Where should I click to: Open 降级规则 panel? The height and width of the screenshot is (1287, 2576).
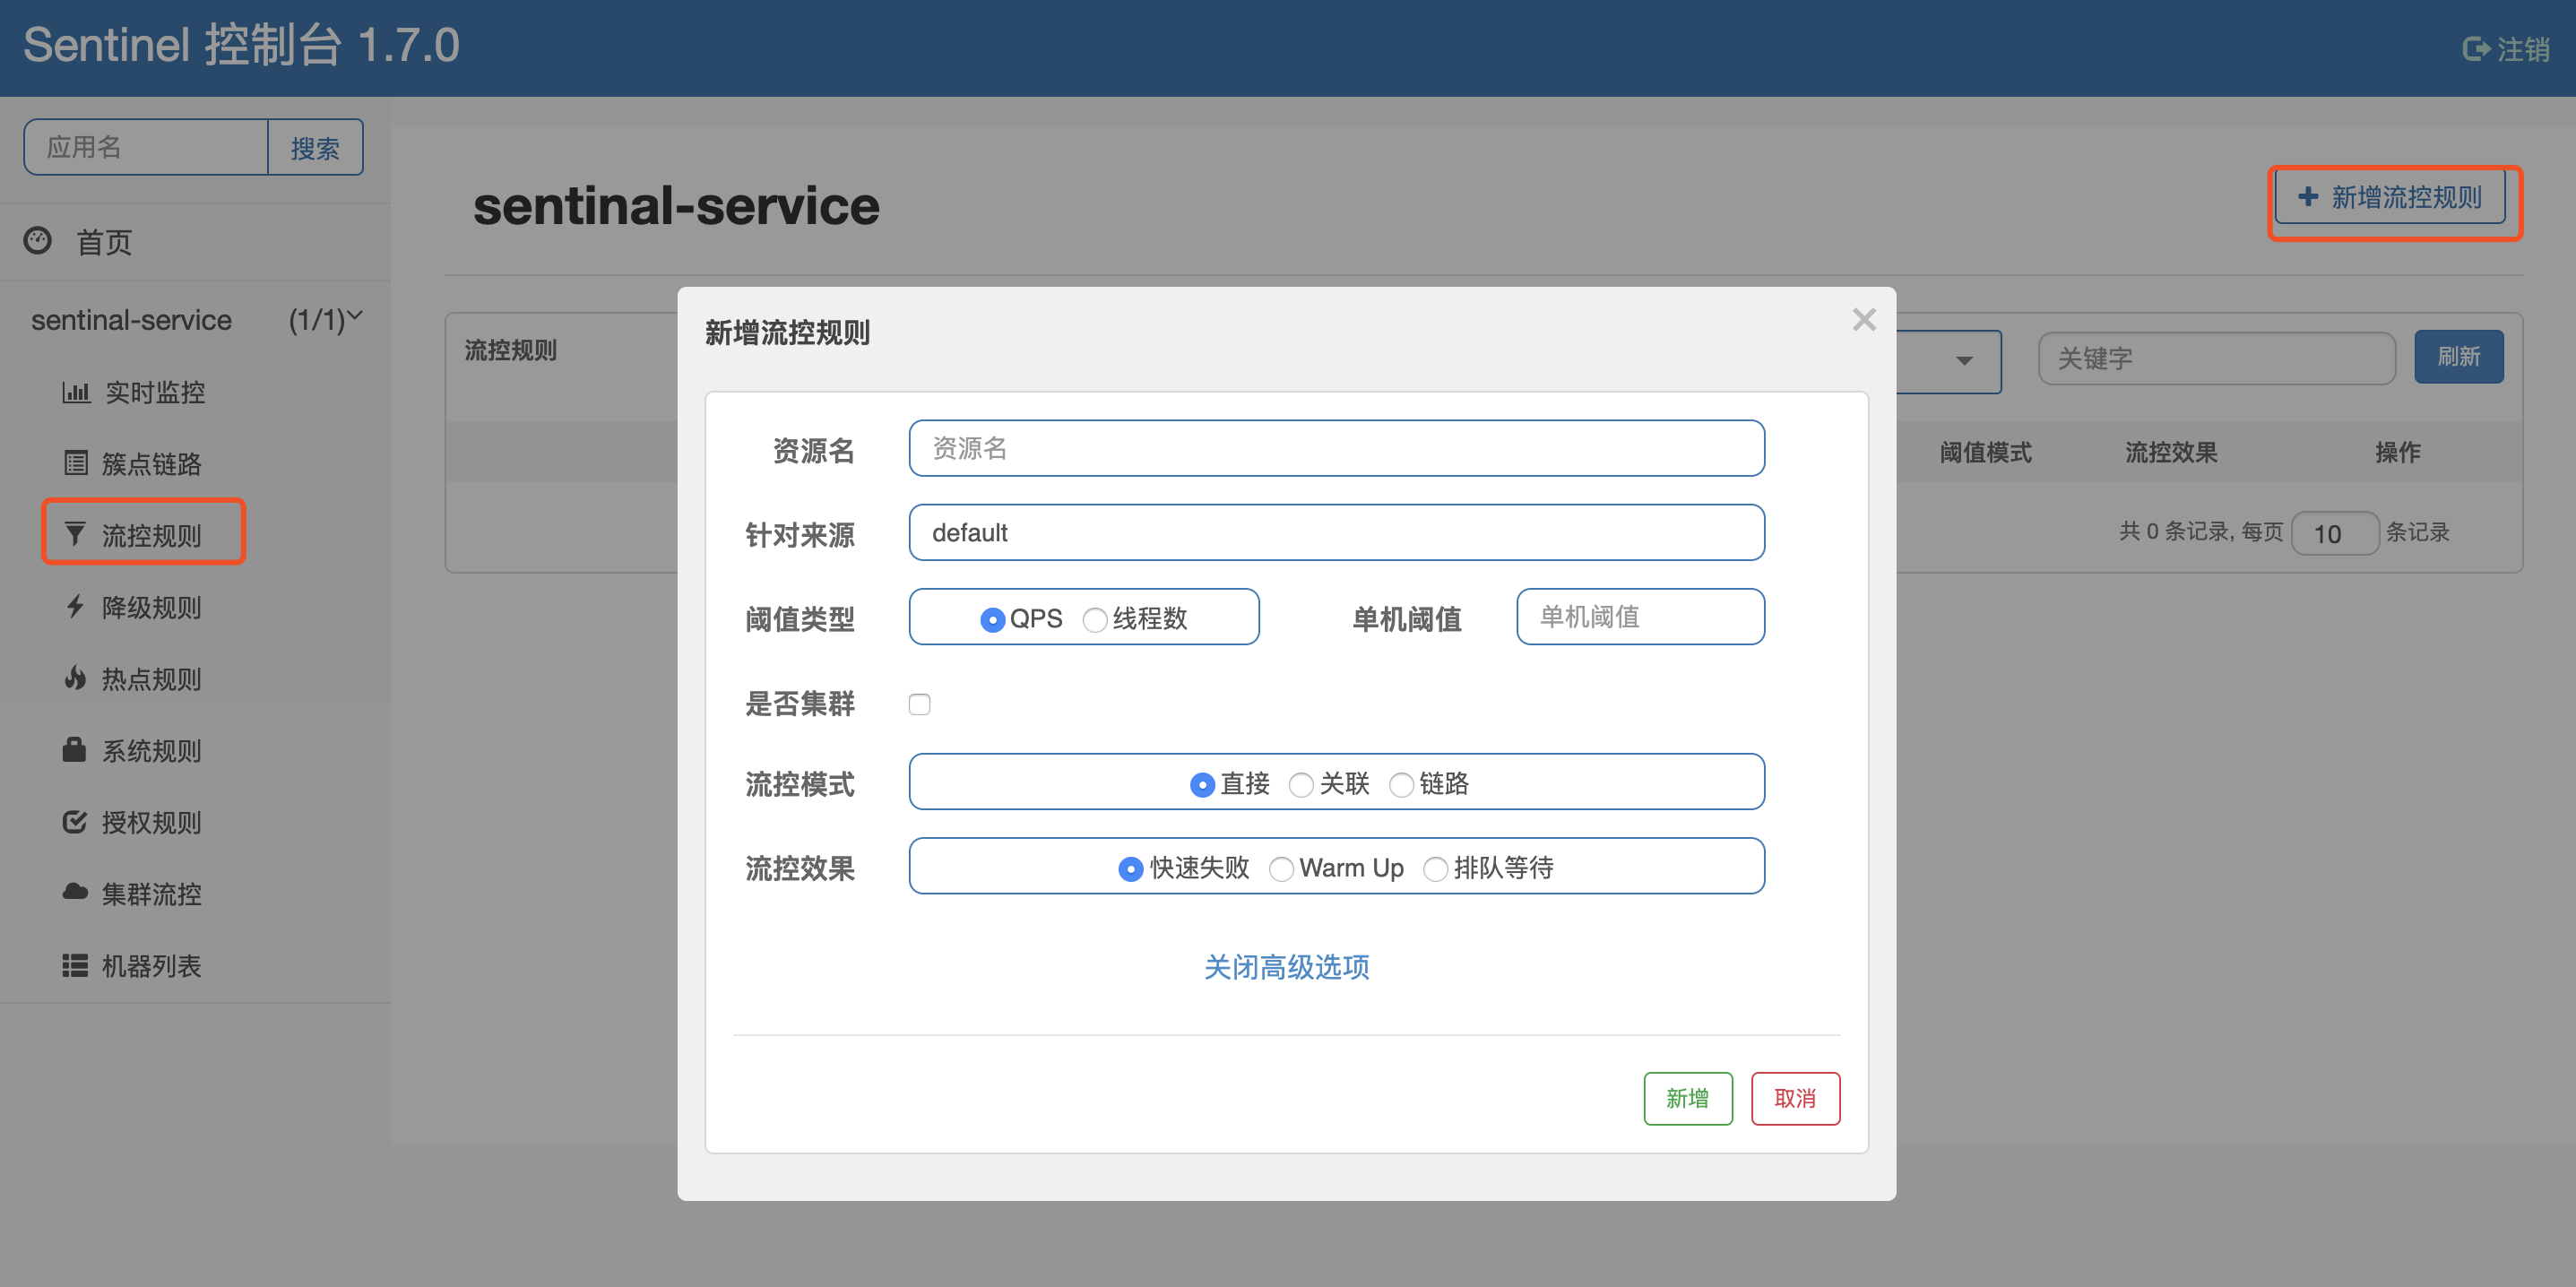149,607
